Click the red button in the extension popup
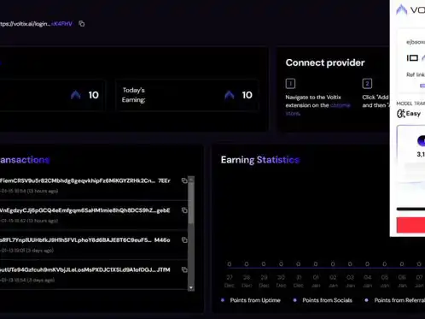 (410, 225)
